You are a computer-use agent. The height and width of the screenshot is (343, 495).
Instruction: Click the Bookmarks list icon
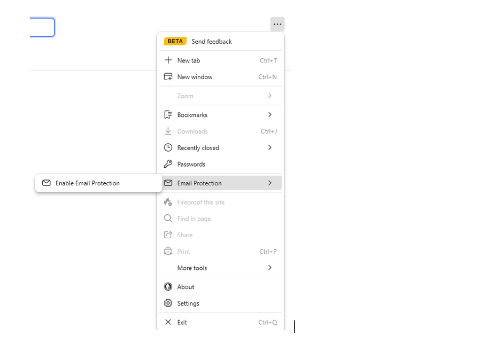[168, 115]
